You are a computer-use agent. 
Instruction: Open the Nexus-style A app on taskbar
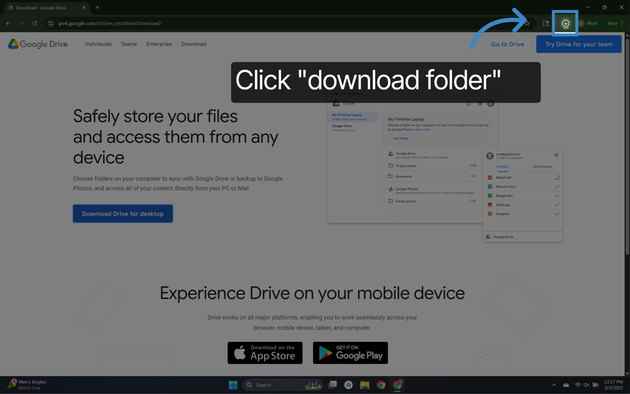tap(348, 385)
